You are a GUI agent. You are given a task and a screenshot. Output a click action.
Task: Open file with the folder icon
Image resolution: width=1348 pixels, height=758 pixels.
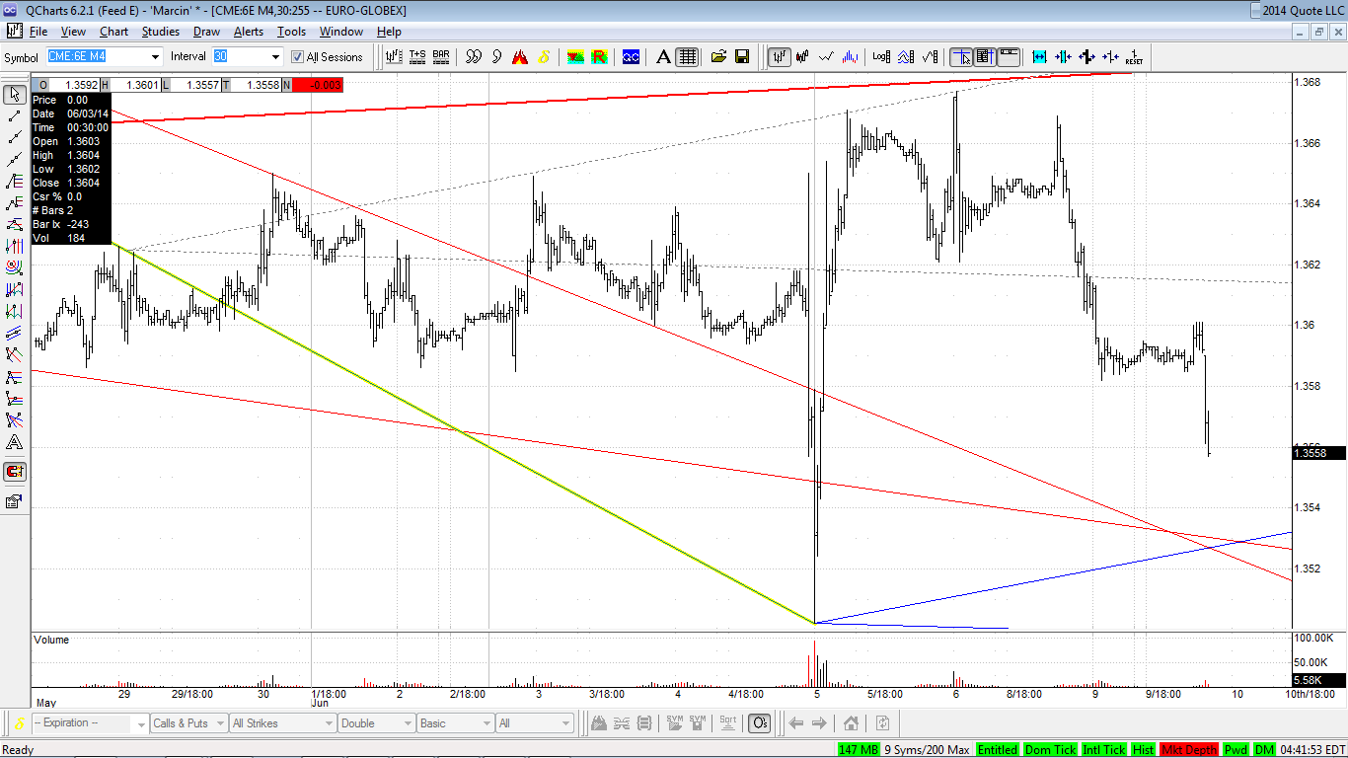[718, 57]
